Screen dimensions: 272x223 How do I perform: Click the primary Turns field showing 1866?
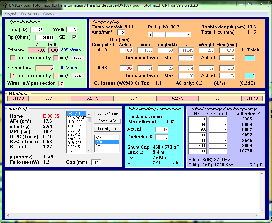pyautogui.click(x=145, y=50)
